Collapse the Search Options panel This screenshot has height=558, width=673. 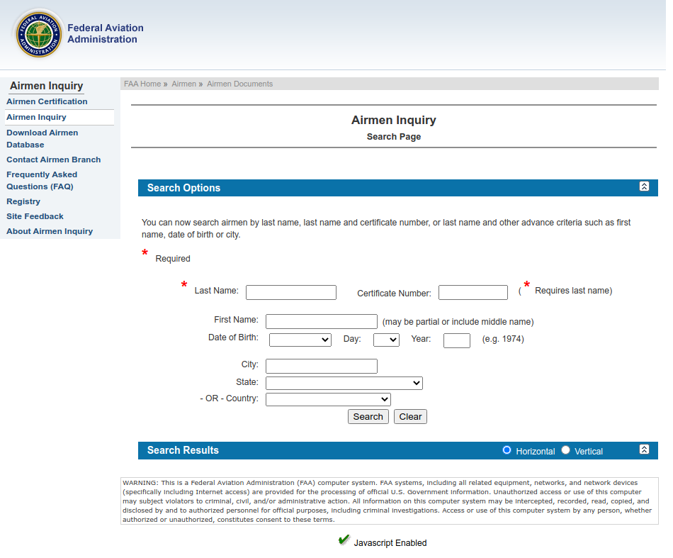click(x=643, y=186)
